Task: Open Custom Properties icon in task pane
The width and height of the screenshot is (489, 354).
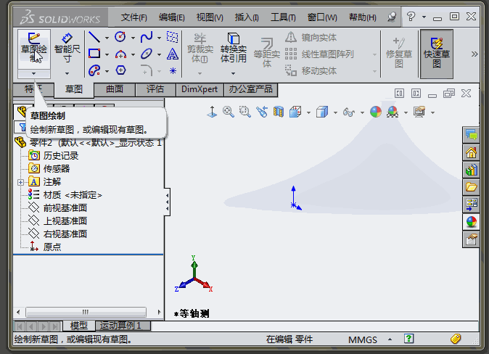Action: (471, 239)
